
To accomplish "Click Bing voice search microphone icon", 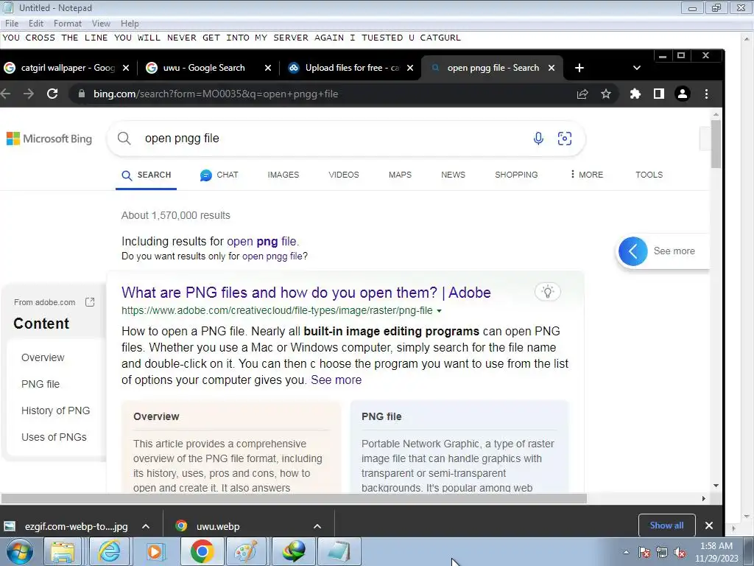I will click(538, 139).
